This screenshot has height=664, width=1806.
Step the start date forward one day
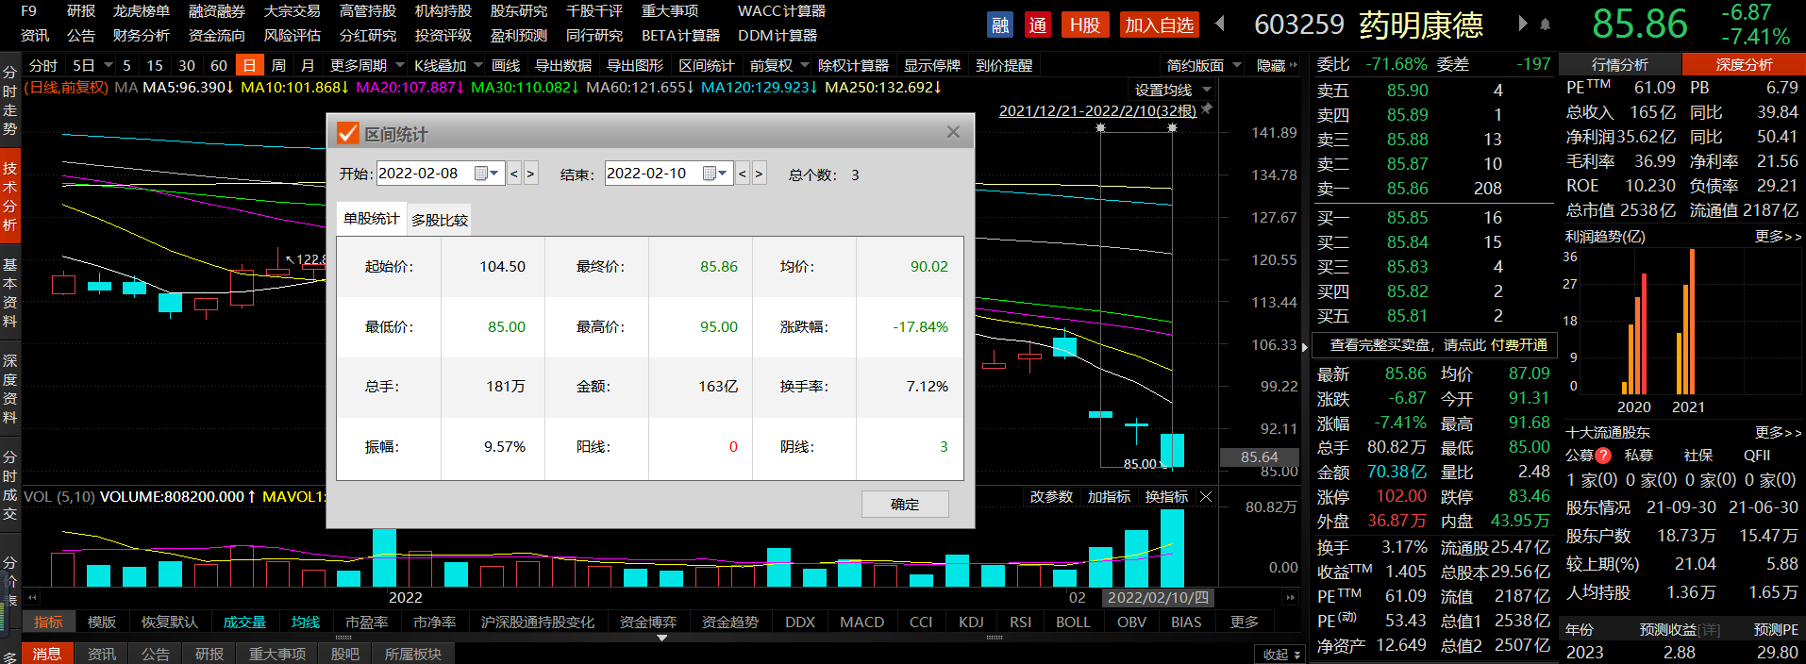click(530, 174)
